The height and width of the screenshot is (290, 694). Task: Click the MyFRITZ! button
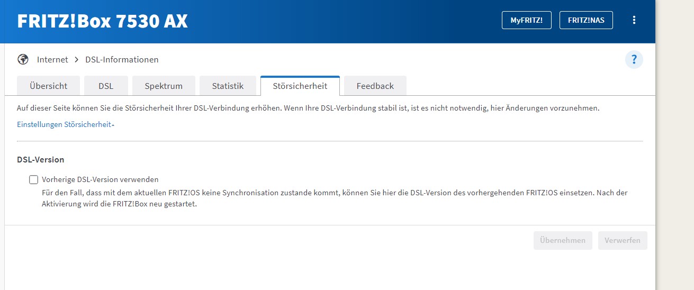[526, 20]
